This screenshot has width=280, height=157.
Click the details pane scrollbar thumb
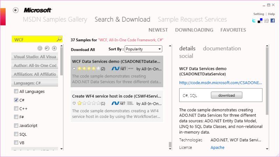pyautogui.click(x=267, y=81)
